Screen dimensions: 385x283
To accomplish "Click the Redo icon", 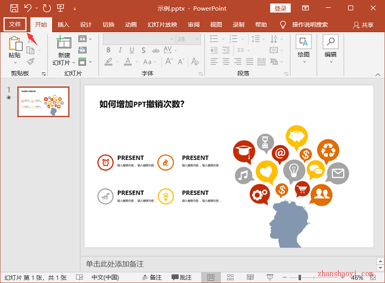I will pyautogui.click(x=46, y=8).
